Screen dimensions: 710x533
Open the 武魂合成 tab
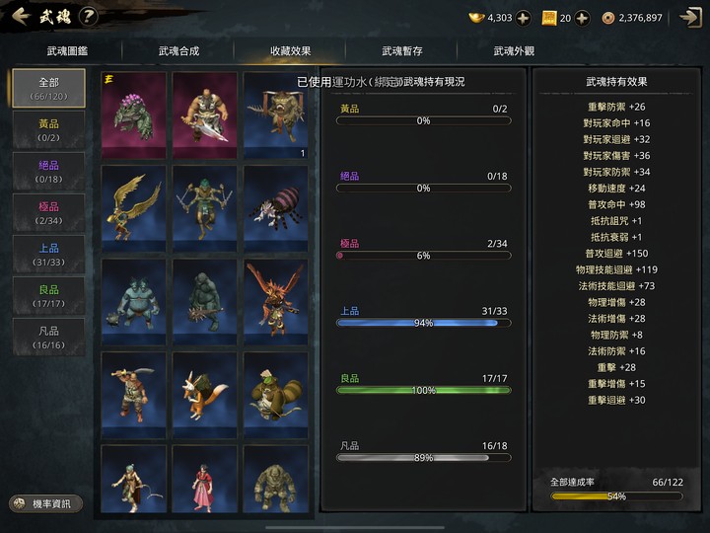pos(178,50)
